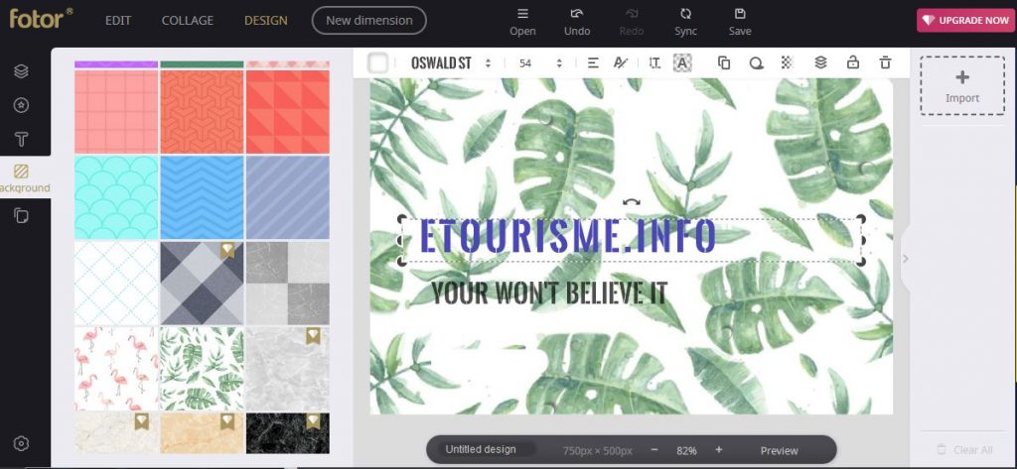Undo the last action
Viewport: 1017px width, 469px height.
click(x=577, y=21)
